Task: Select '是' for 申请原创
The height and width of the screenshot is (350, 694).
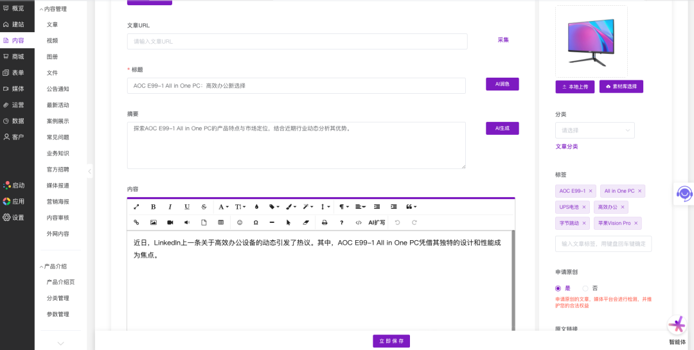Action: (x=558, y=288)
